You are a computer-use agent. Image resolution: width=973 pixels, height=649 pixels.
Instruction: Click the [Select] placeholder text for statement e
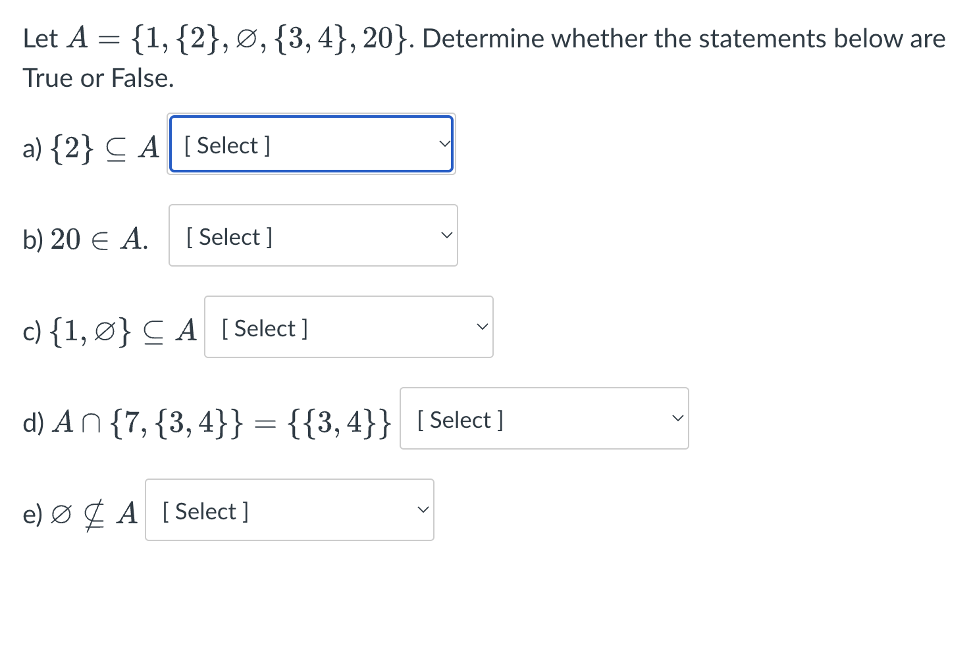pos(205,511)
